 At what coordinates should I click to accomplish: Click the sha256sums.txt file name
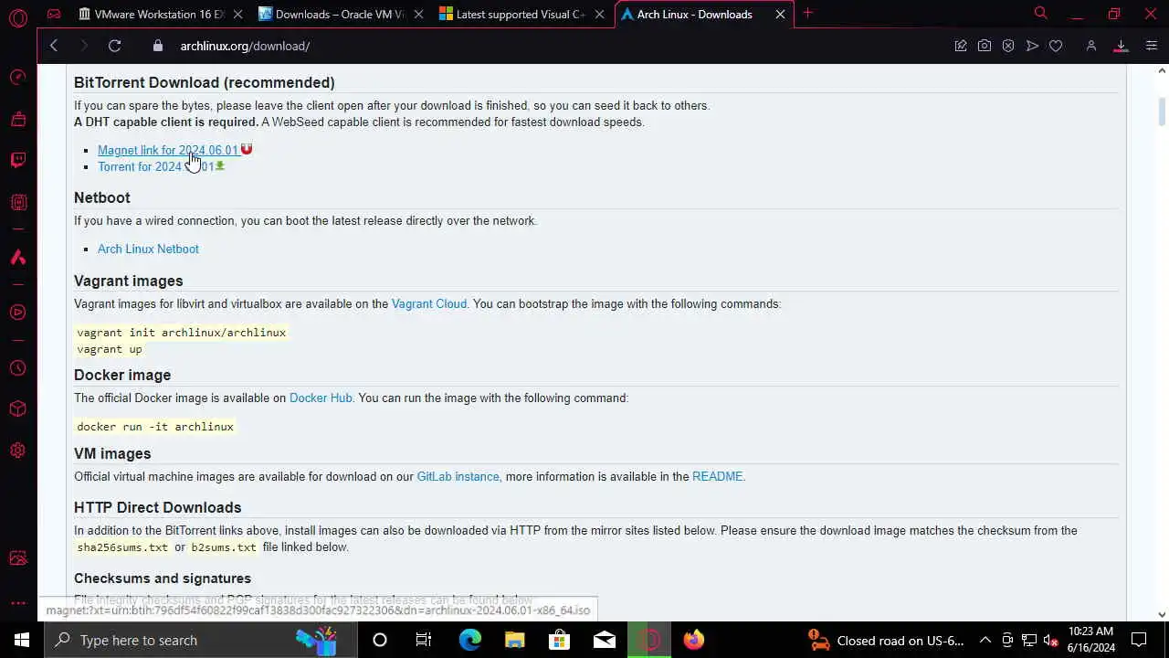[x=122, y=547]
